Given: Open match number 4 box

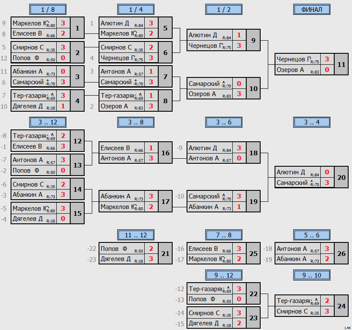Looking at the screenshot, I should coord(77,101).
